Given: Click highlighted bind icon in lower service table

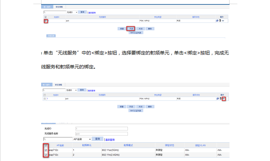Looking at the screenshot, I should pyautogui.click(x=223, y=99).
